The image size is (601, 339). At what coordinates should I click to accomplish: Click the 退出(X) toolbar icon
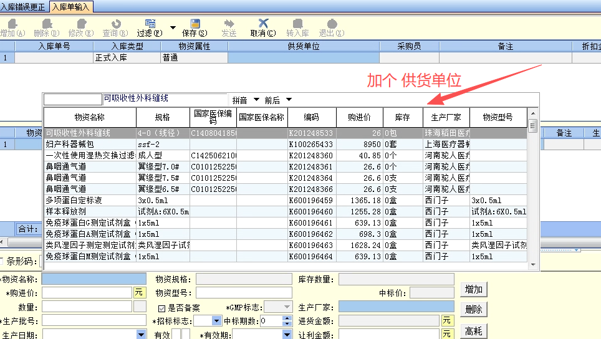[332, 28]
